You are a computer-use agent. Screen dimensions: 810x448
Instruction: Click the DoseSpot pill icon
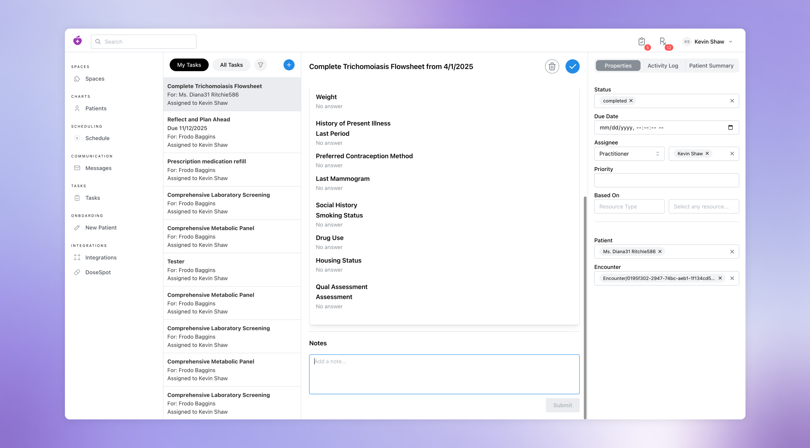tap(77, 272)
